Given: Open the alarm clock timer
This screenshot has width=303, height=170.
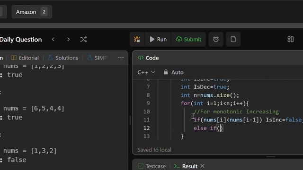Looking at the screenshot, I should coord(216,39).
